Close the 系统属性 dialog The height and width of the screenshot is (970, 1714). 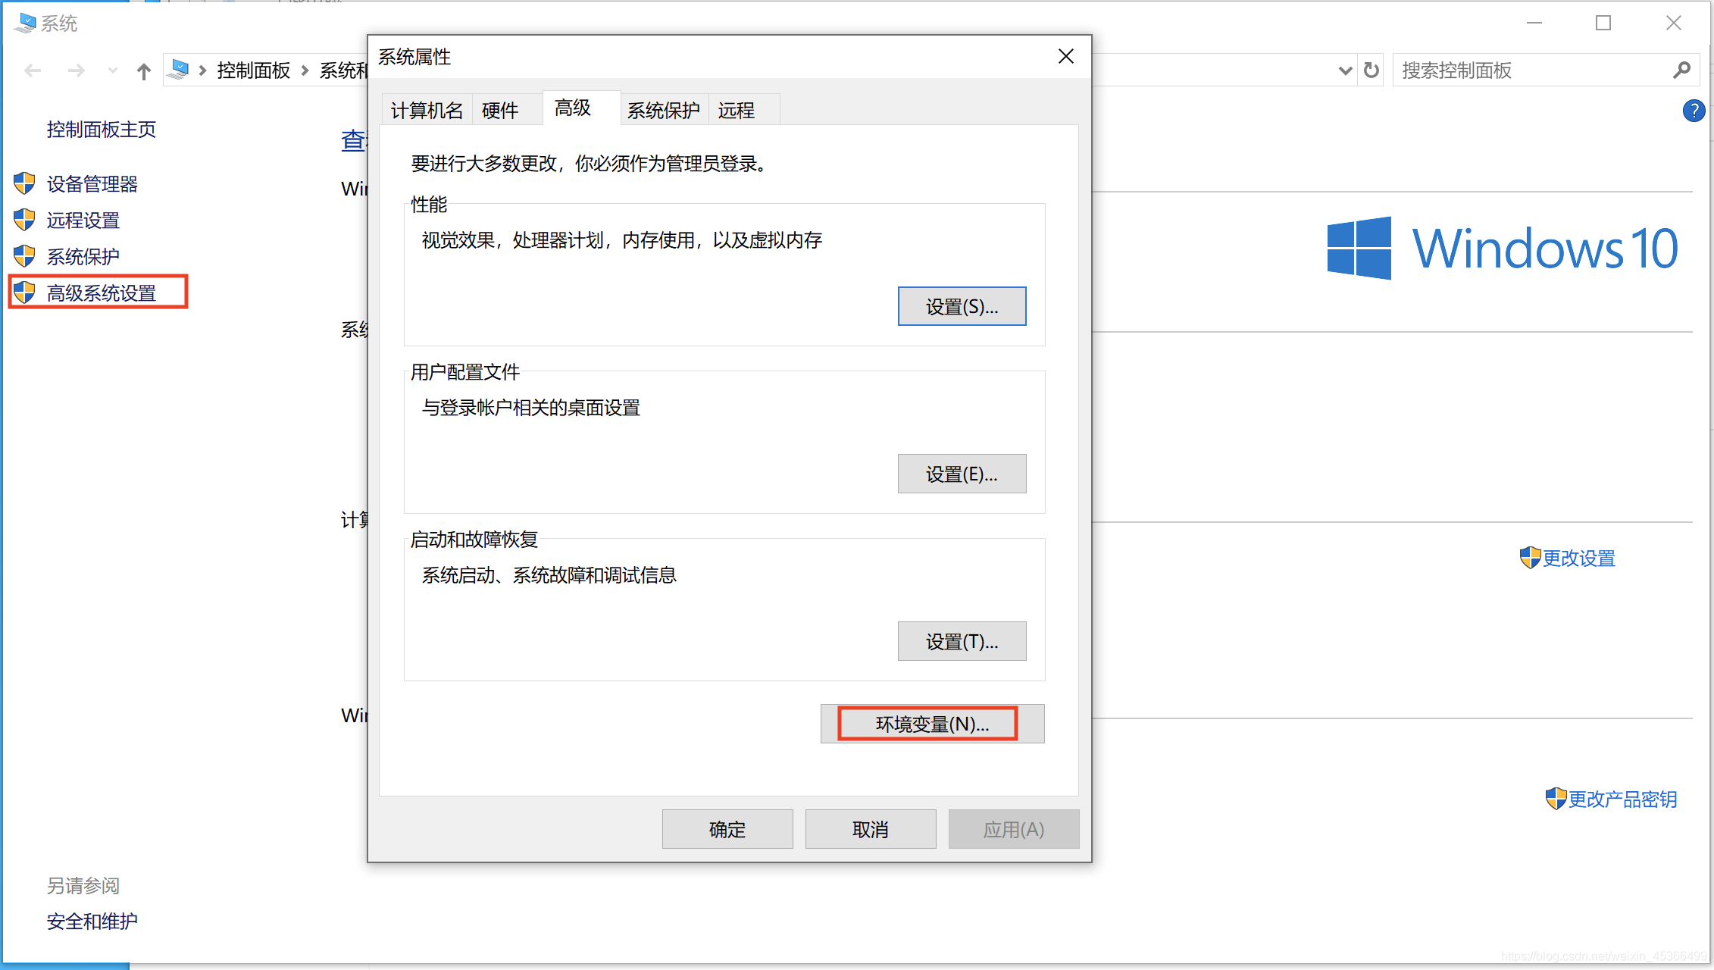1066,57
